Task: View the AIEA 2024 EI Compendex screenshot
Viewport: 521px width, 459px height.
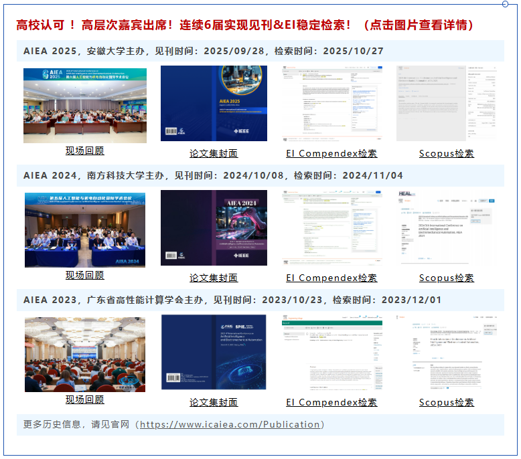Action: pyautogui.click(x=332, y=227)
